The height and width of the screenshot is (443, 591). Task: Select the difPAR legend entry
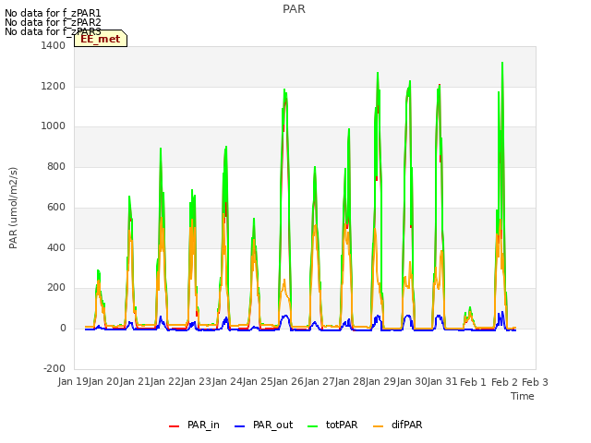398,425
